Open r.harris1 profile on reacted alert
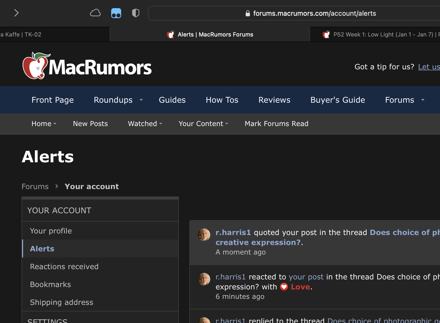This screenshot has height=323, width=440. click(x=230, y=277)
